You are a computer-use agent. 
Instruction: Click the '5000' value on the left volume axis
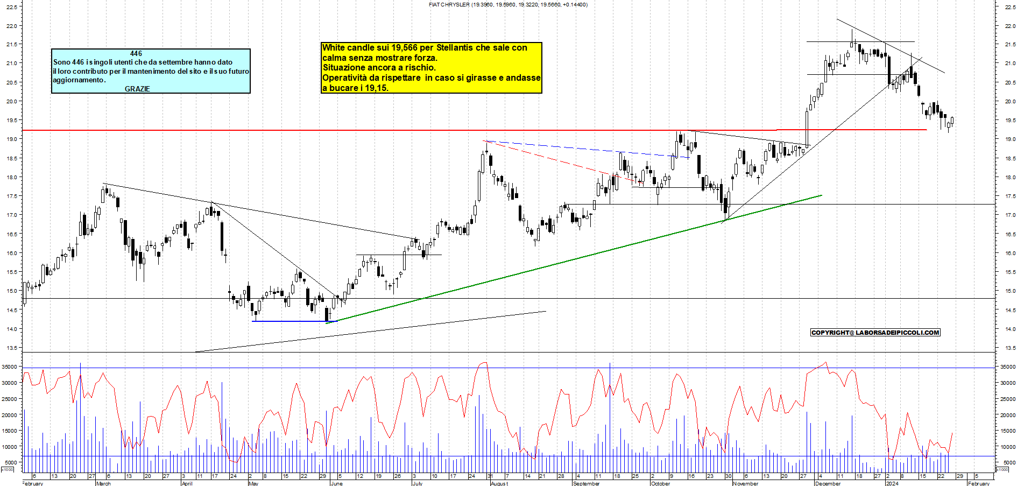click(11, 463)
